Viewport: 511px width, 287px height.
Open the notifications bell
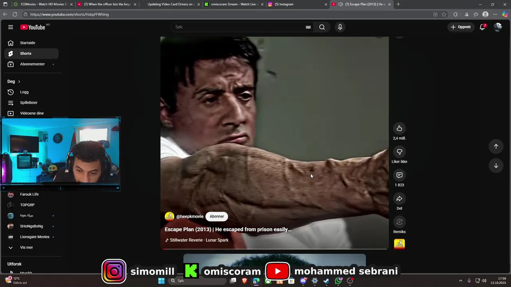point(482,27)
